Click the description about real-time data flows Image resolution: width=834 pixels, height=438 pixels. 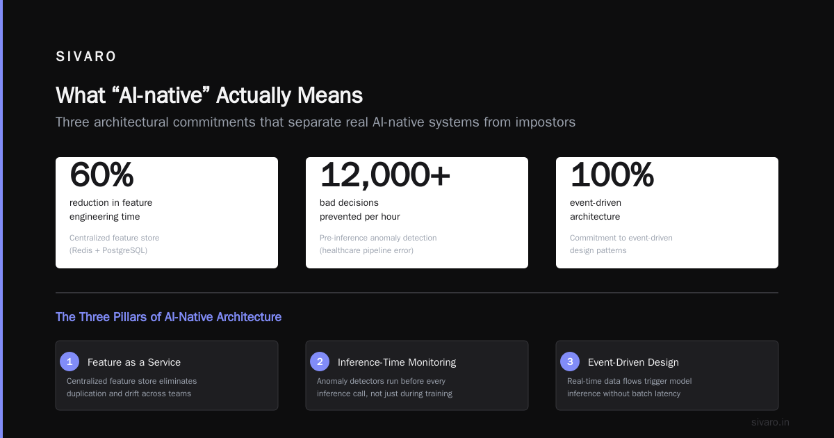[629, 387]
